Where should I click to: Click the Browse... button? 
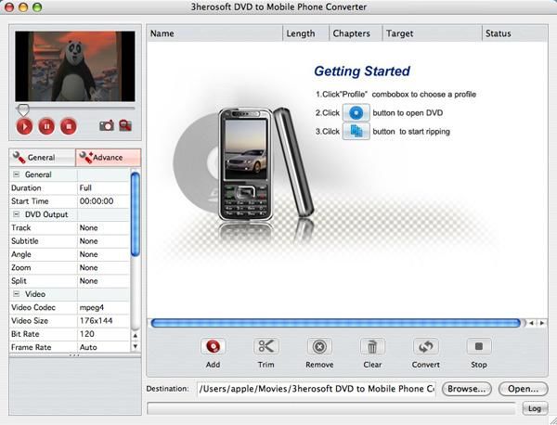(x=466, y=389)
